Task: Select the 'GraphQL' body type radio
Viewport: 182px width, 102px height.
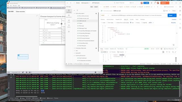Action: click(x=142, y=23)
